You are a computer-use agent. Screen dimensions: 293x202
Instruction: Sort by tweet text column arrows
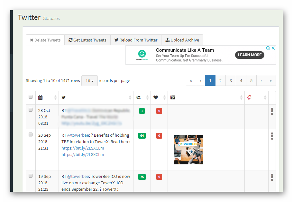(x=130, y=97)
